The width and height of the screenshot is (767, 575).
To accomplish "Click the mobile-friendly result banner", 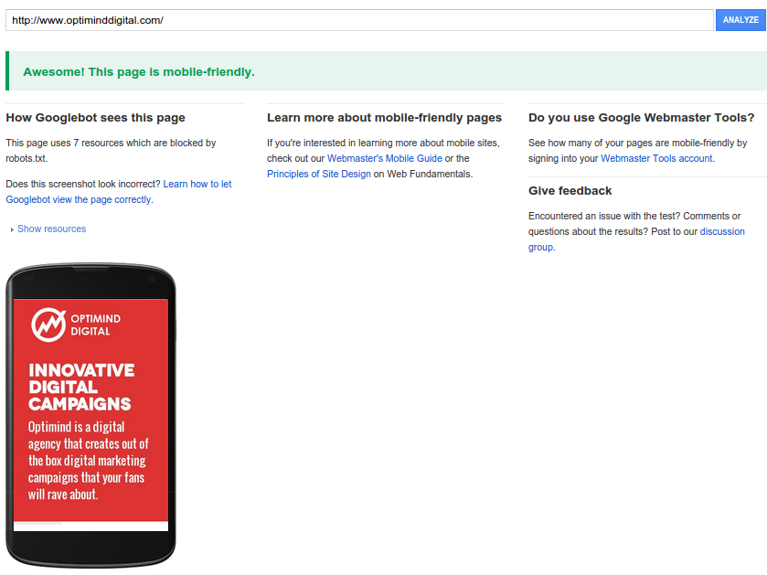I will click(387, 71).
